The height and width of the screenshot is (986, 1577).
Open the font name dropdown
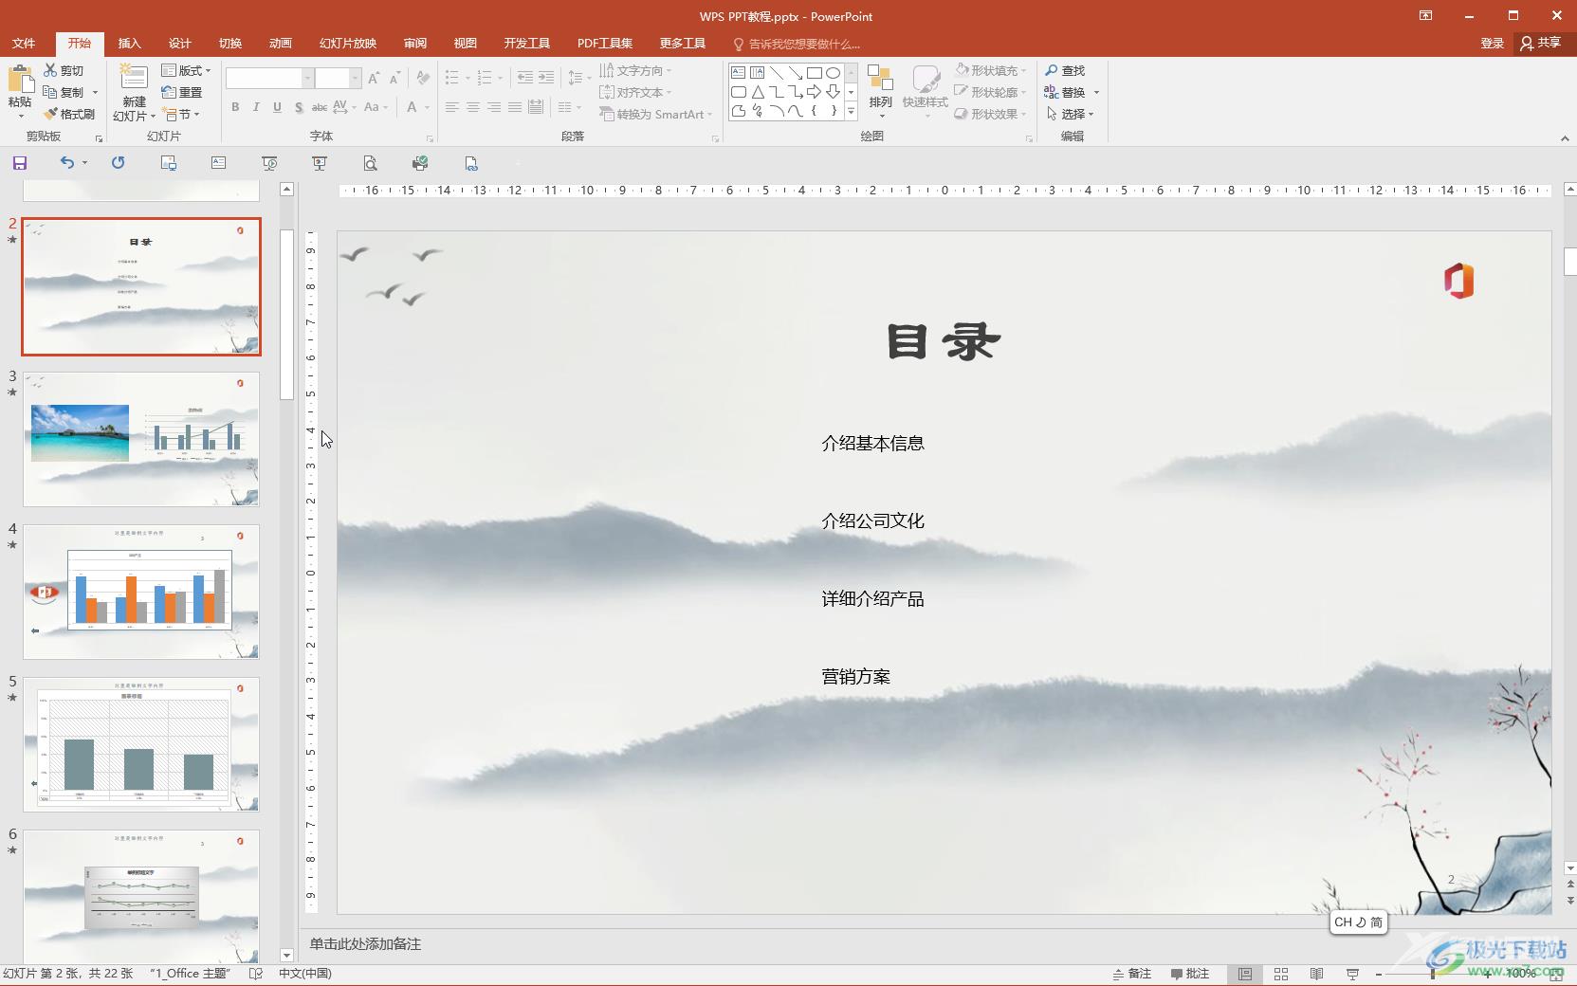pos(307,79)
